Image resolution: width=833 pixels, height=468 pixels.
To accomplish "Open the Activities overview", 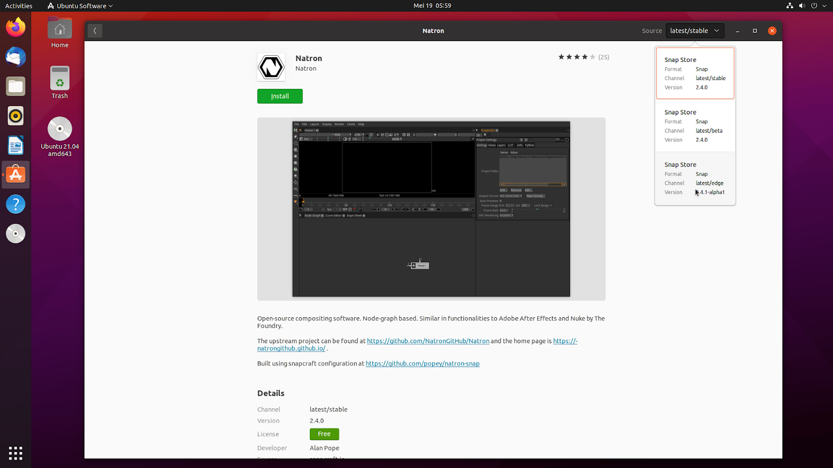I will pyautogui.click(x=19, y=6).
